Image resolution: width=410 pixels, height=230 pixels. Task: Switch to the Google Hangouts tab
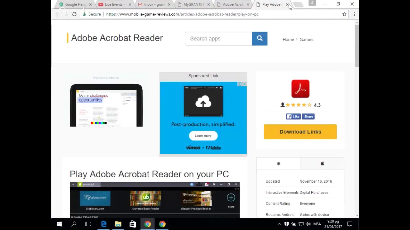[75, 4]
